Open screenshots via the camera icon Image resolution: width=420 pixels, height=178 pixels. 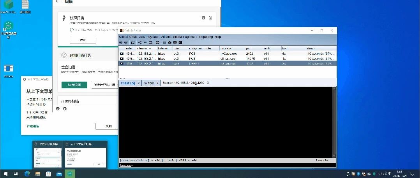coord(180,42)
